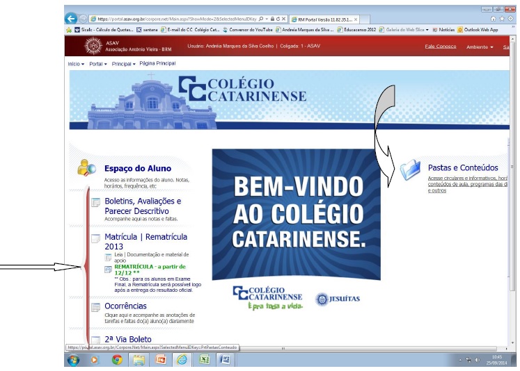Expand the Principal menu dropdown
Viewport: 520px width, 371px height.
point(123,64)
